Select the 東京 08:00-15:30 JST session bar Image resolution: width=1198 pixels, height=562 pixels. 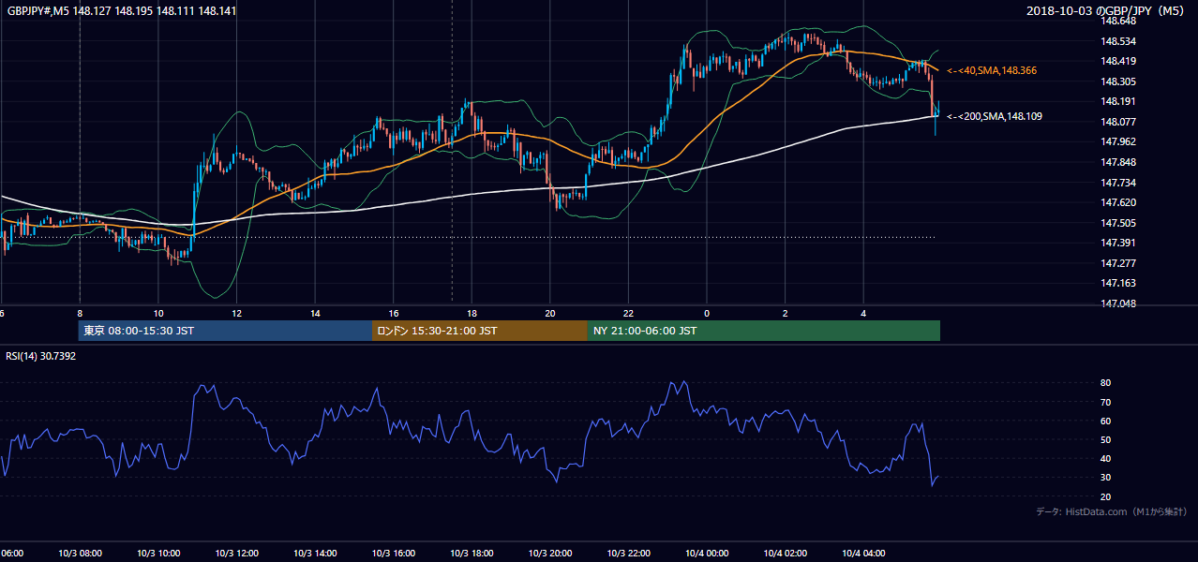click(225, 331)
